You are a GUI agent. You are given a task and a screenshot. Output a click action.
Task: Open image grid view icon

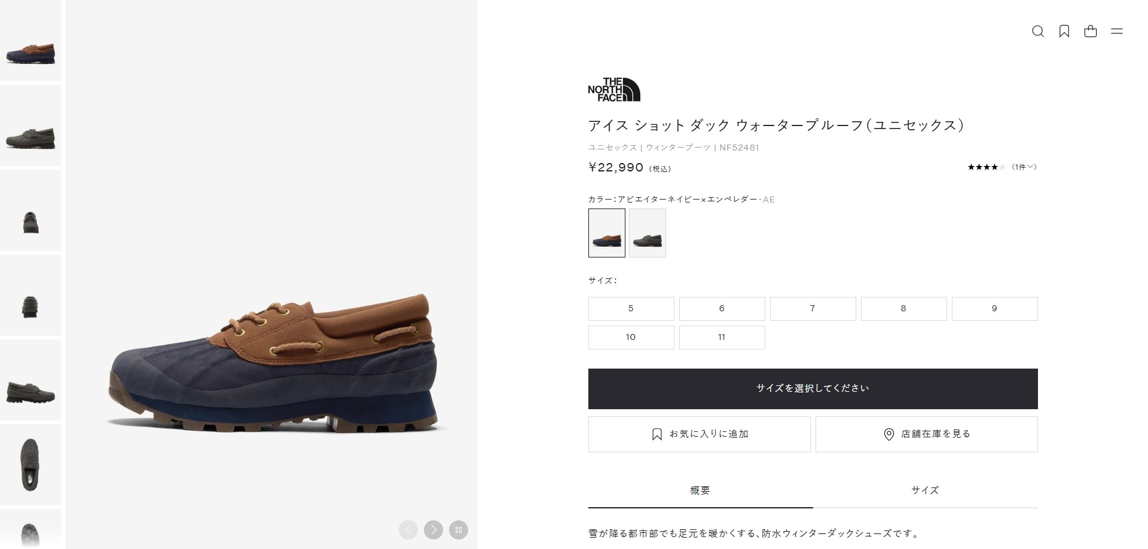click(x=459, y=529)
